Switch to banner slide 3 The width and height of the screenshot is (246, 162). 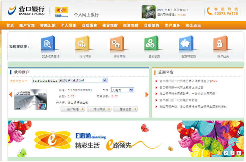click(x=232, y=153)
